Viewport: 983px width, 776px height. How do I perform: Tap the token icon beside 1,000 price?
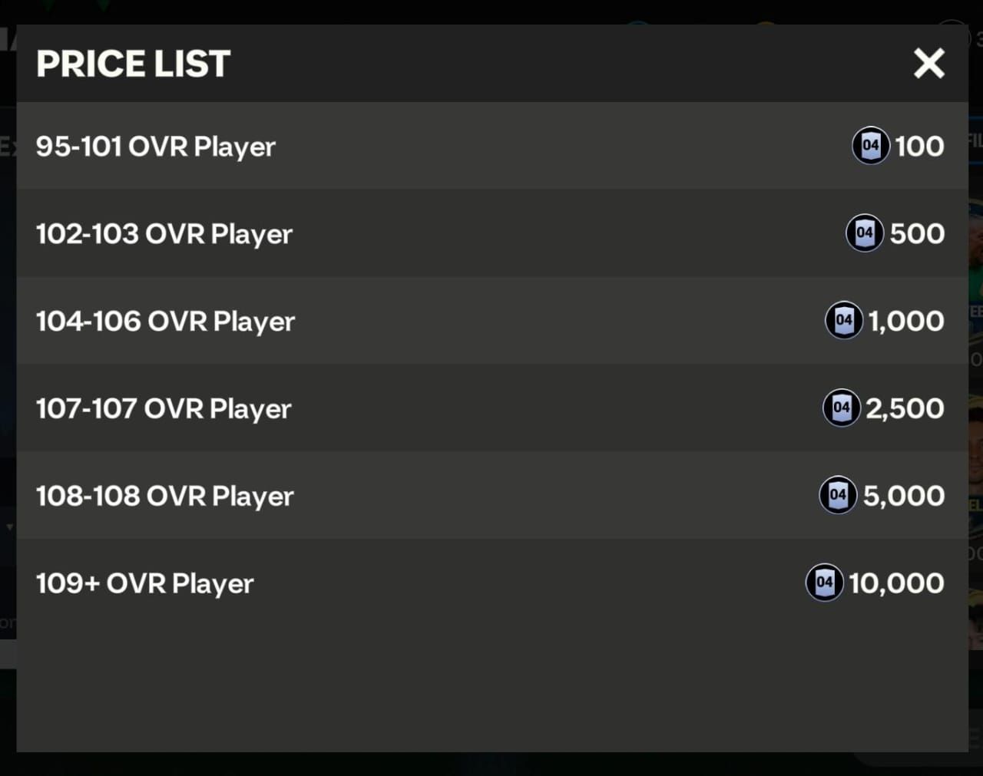[x=844, y=320]
